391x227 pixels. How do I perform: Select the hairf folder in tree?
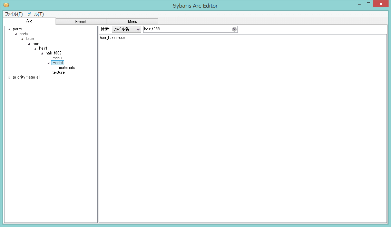[43, 48]
